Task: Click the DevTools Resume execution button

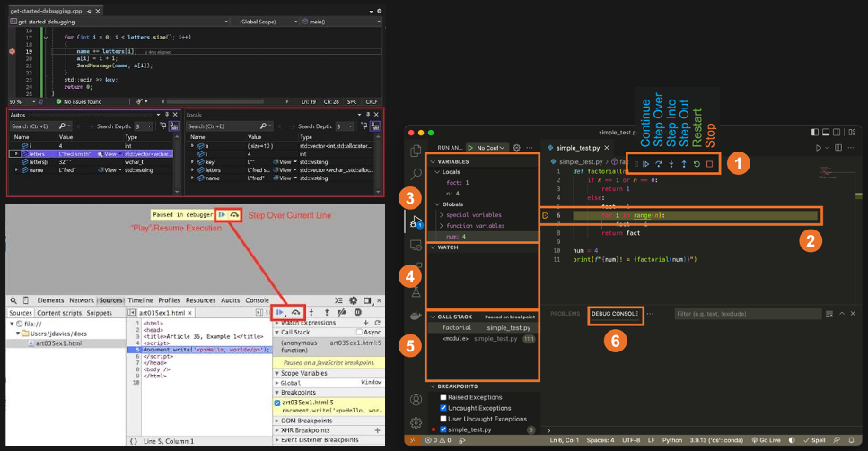Action: (279, 312)
